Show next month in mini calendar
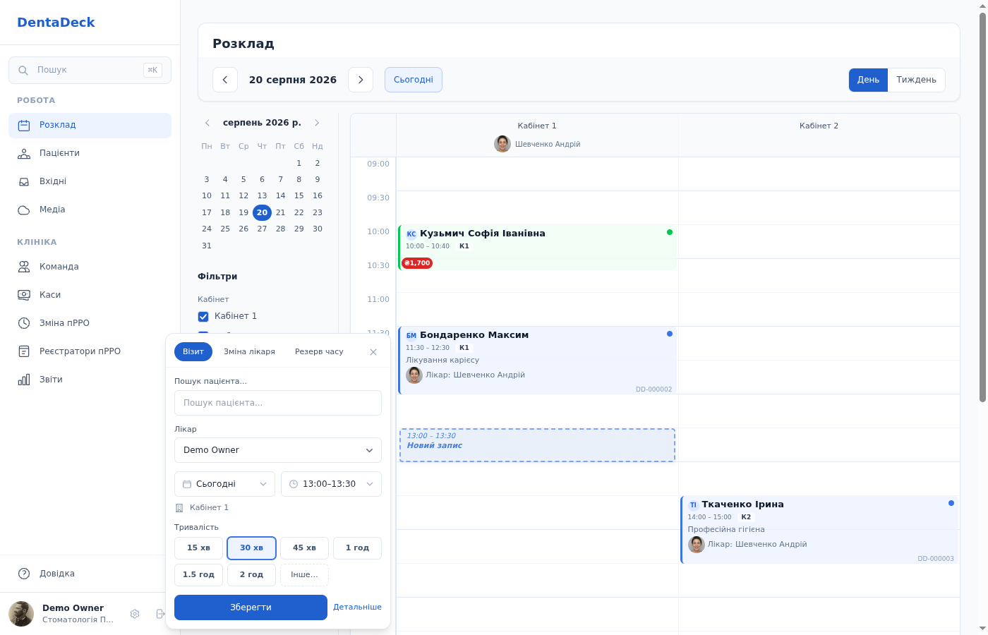 317,123
